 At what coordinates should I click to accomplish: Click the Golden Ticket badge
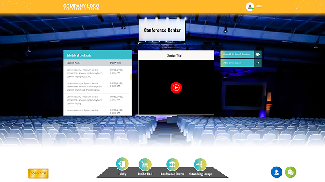tap(39, 174)
